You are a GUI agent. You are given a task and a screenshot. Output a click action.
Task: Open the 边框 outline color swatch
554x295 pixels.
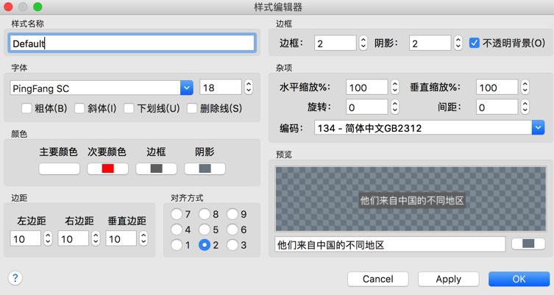(x=156, y=168)
